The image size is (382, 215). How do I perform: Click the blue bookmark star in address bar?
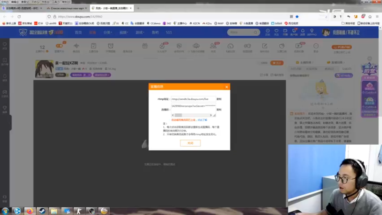coord(297,17)
